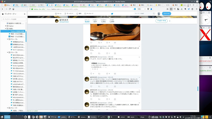Open tweet menu chevron on the 5月9日 tweet
212x119 pixels.
click(139, 103)
